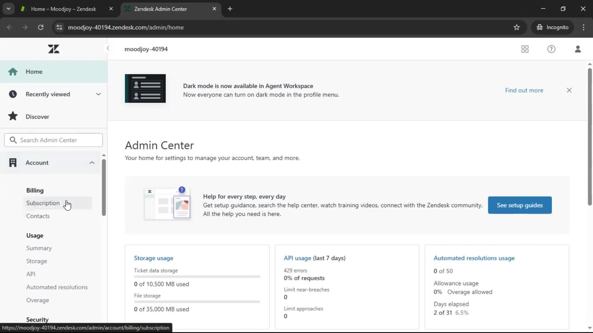Viewport: 593px width, 333px height.
Task: View site information icon in address bar
Action: pyautogui.click(x=59, y=27)
